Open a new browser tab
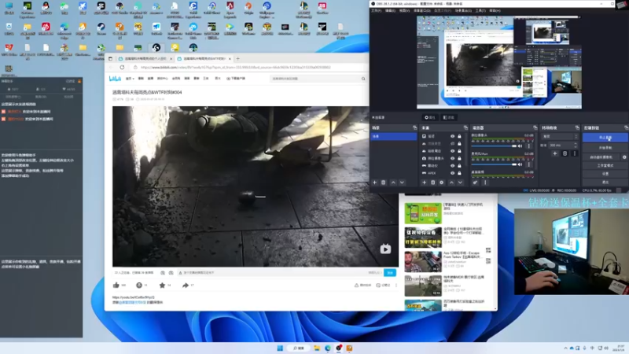629x354 pixels. point(238,58)
